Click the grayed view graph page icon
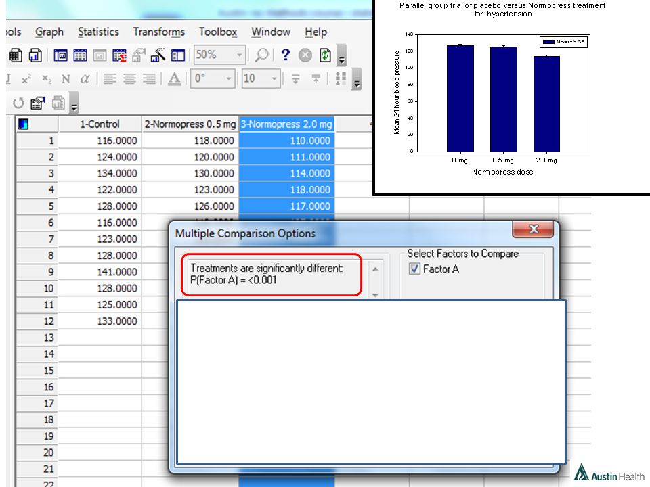The image size is (650, 487). (x=100, y=55)
